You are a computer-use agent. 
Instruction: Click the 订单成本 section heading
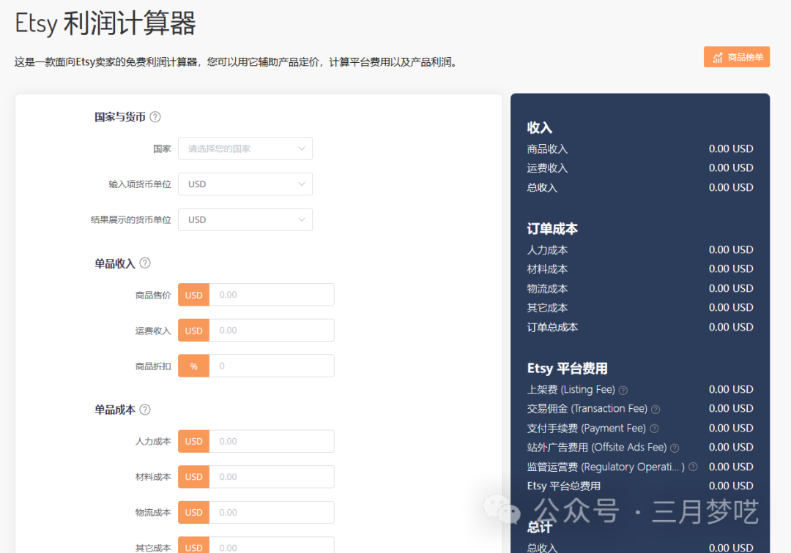(x=552, y=229)
